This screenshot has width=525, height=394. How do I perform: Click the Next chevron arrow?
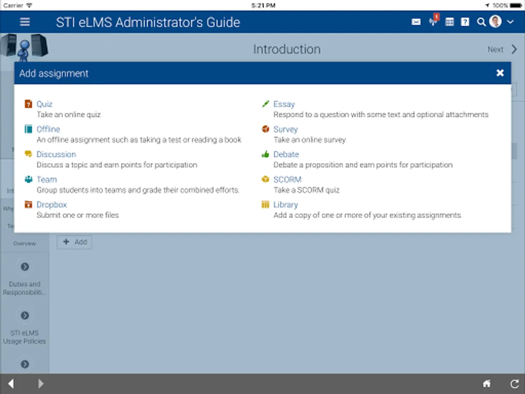tap(514, 49)
